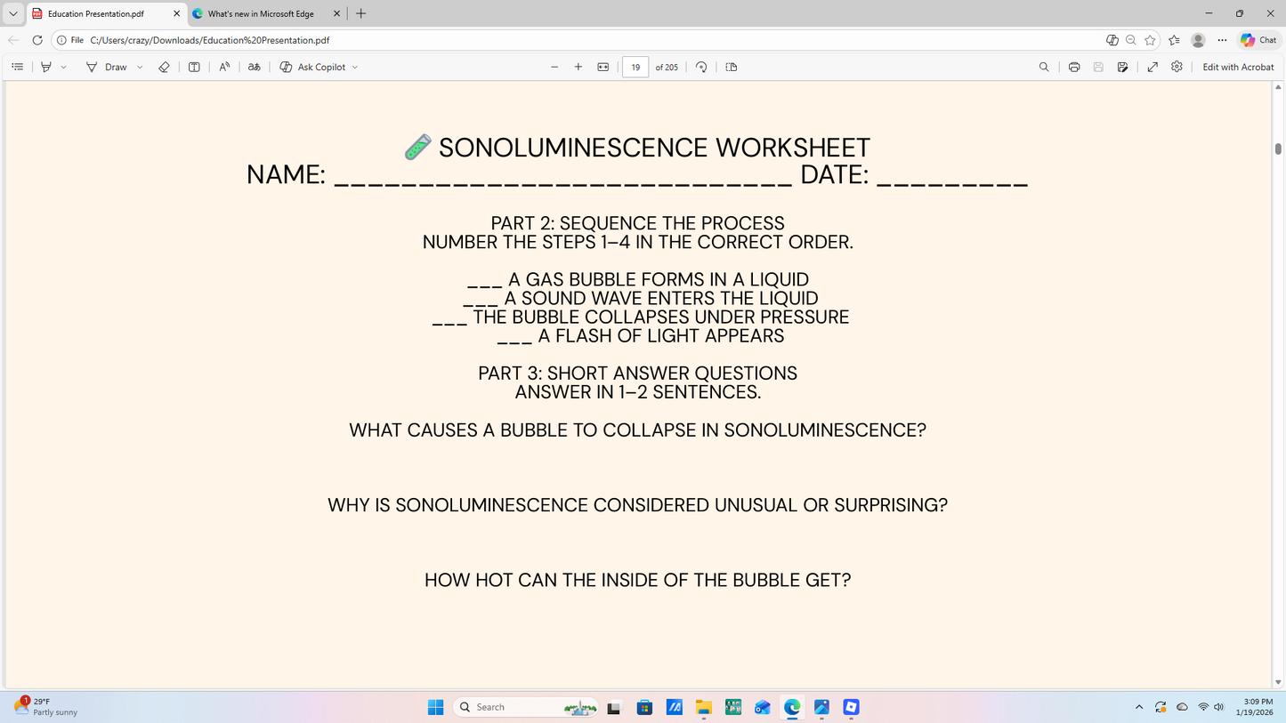Click the Save icon in PDF toolbar

[x=1098, y=67]
